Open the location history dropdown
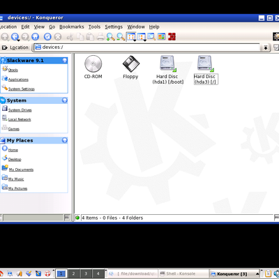Image resolution: width=279 pixels, height=279 pixels. pos(265,47)
